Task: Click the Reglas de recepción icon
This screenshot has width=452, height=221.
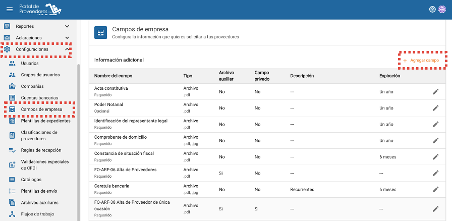Action: click(x=12, y=150)
